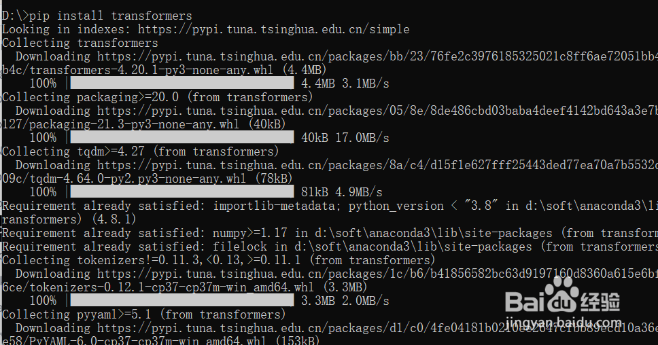Click the numpy requirement already satisfied line

coord(326,233)
